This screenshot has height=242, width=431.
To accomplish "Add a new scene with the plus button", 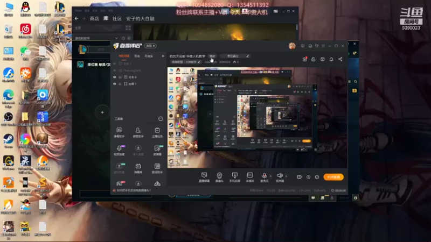I will tap(163, 56).
